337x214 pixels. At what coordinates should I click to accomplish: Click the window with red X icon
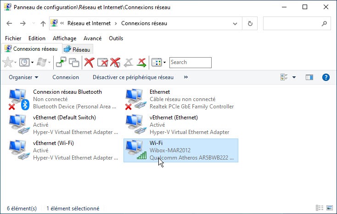(102, 62)
